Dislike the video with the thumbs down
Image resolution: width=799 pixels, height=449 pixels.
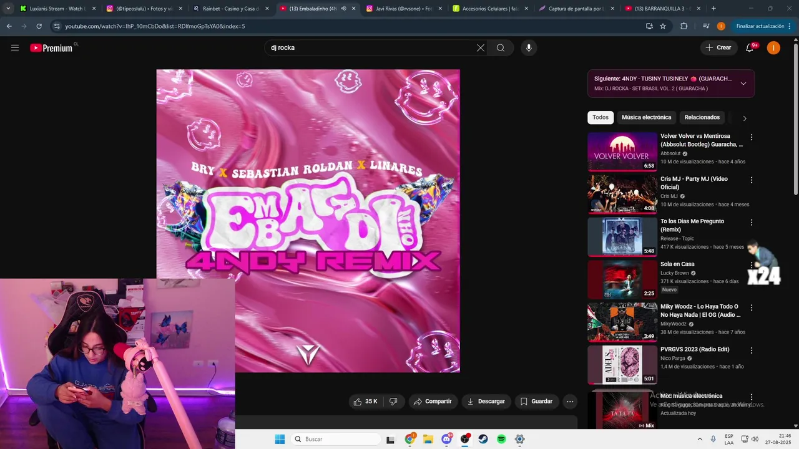(x=393, y=402)
